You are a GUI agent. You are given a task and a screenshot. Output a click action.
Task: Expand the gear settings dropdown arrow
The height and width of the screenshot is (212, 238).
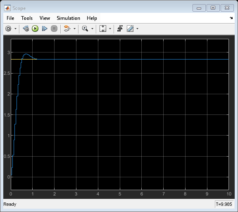coord(15,29)
